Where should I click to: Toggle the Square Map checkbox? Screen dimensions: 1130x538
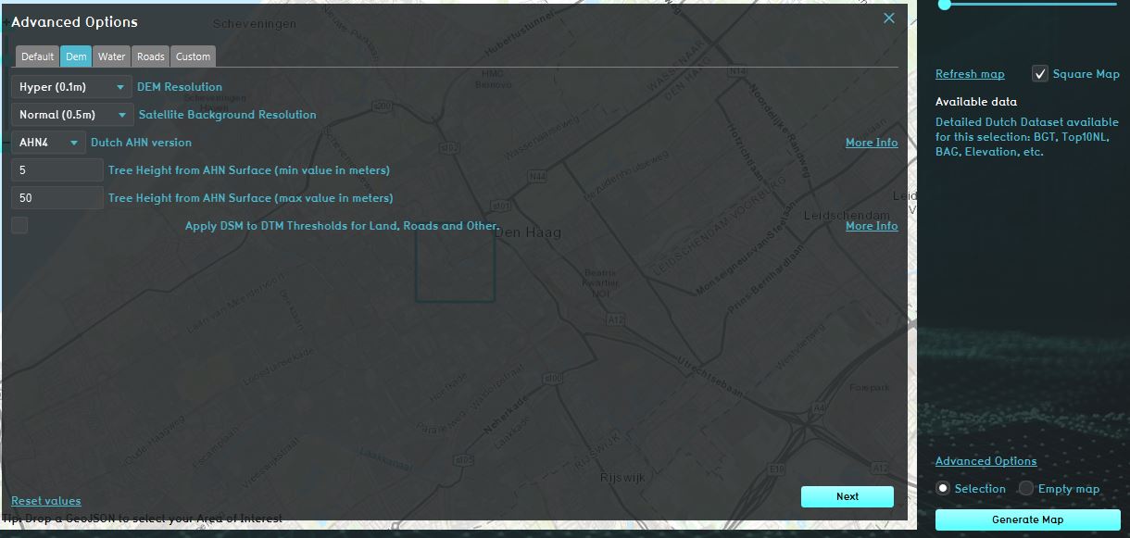coord(1040,74)
